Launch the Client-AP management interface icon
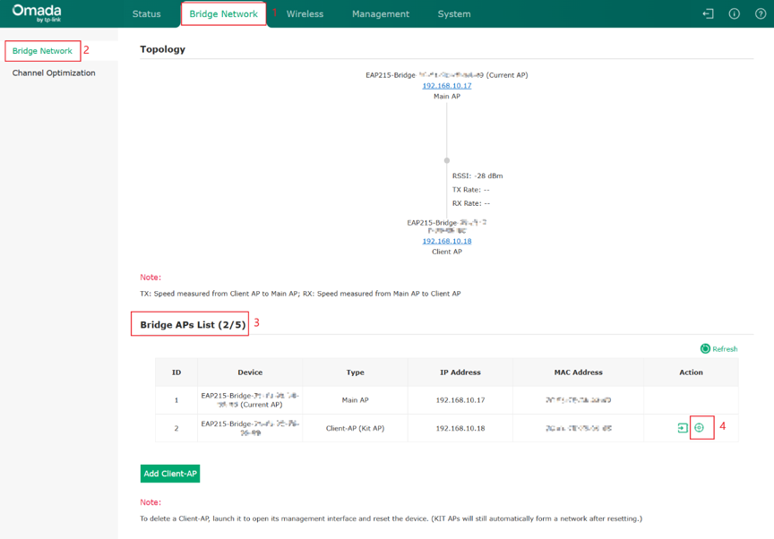This screenshot has height=539, width=774. 683,428
